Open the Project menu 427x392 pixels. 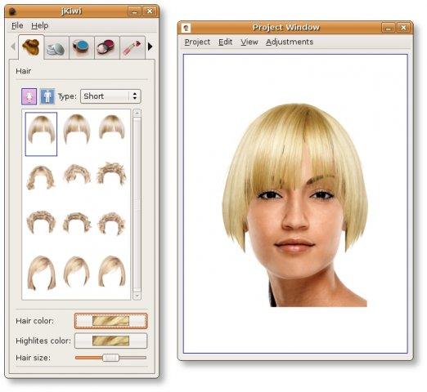pyautogui.click(x=197, y=42)
